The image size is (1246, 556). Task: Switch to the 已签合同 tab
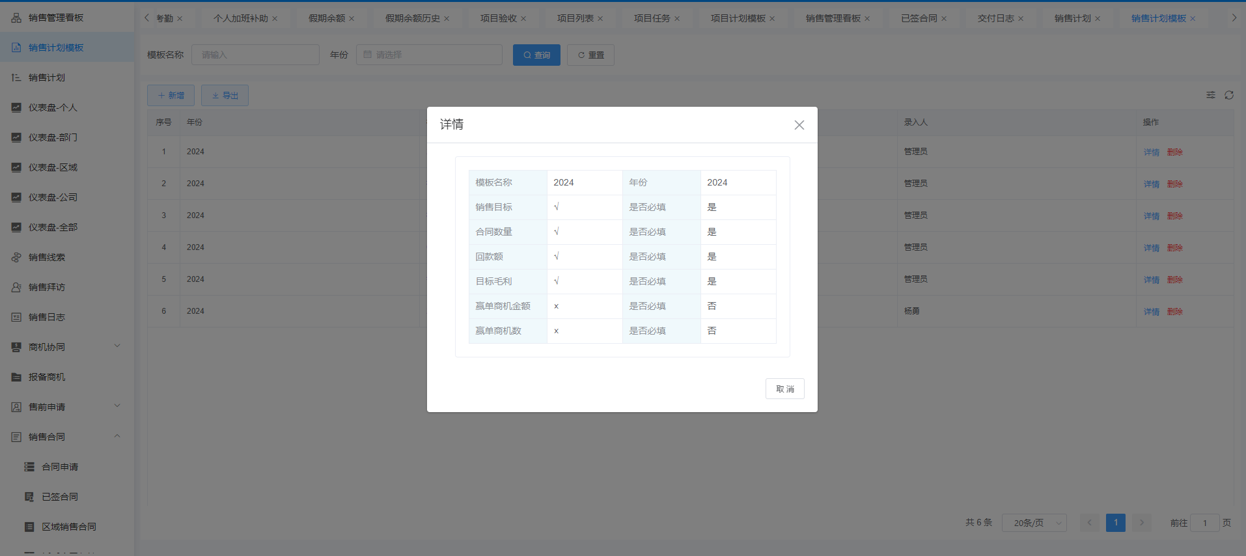pyautogui.click(x=919, y=18)
